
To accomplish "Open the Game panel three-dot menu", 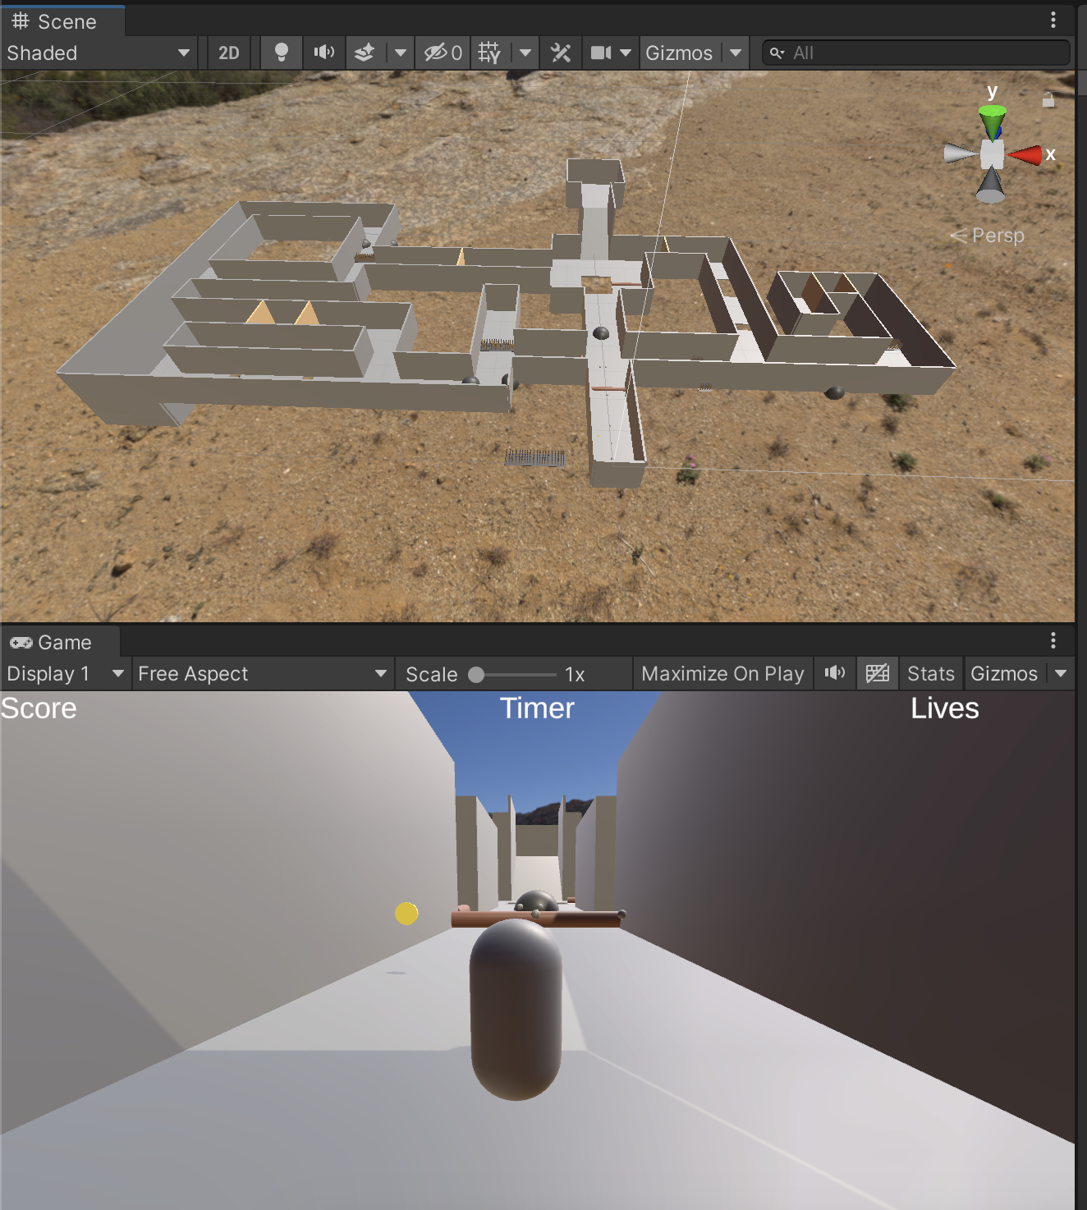I will point(1053,640).
